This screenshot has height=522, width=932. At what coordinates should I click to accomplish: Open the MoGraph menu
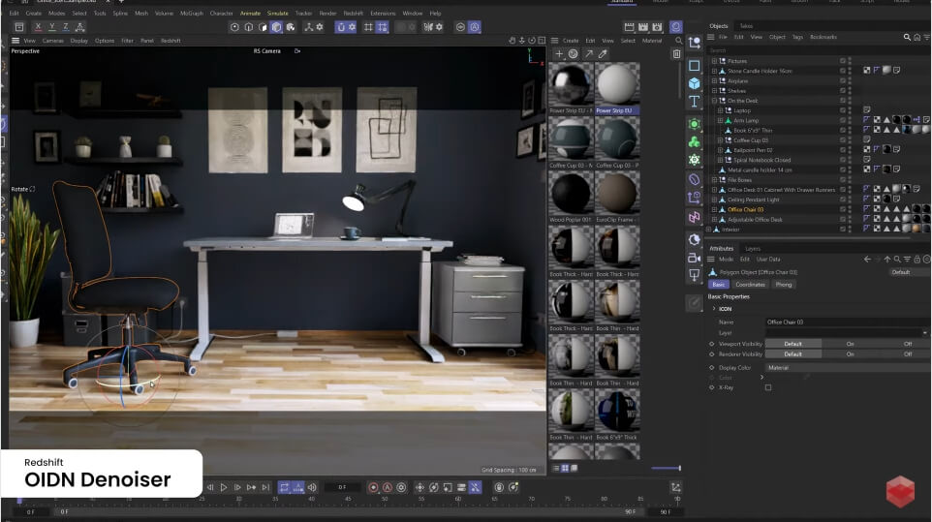click(x=191, y=13)
